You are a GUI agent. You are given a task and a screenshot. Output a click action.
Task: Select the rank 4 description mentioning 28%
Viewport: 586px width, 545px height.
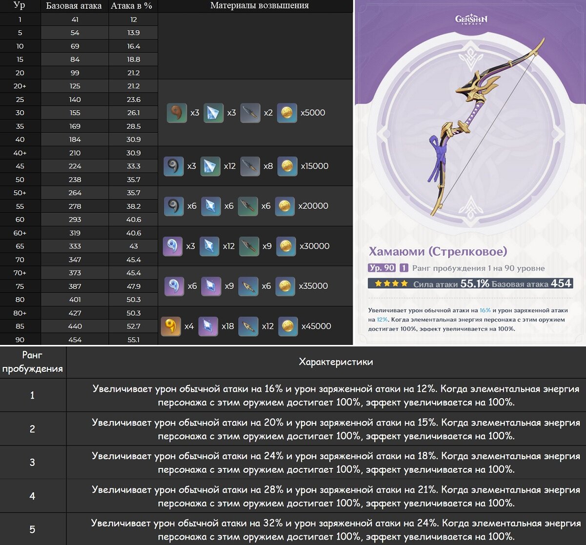point(336,496)
